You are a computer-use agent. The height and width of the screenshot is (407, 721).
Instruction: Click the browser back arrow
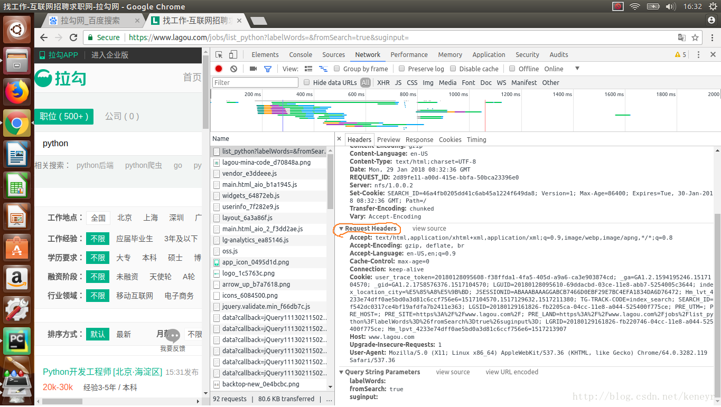click(44, 37)
